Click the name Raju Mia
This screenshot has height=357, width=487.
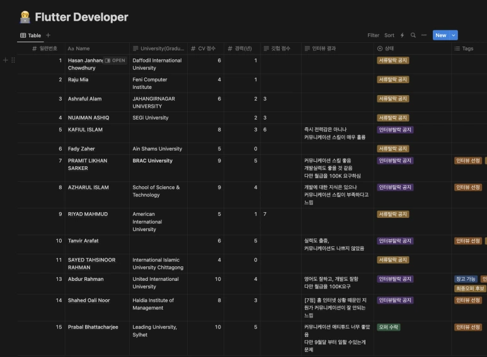[78, 79]
